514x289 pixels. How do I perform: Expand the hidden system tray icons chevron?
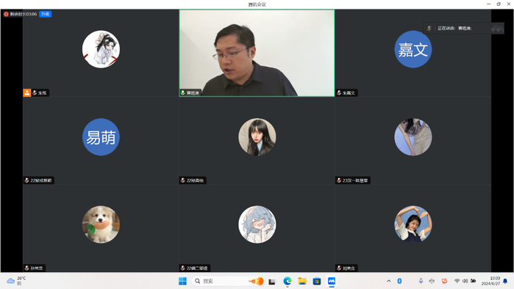point(389,281)
